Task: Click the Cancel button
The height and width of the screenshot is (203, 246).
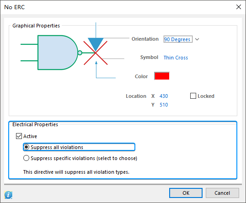Action: (222, 193)
